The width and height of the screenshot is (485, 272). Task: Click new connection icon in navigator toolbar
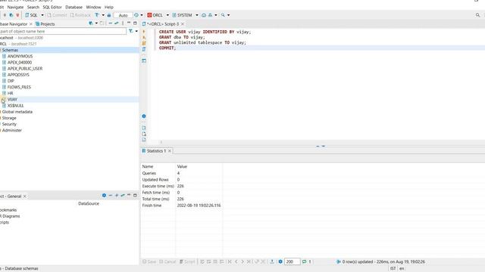(91, 23)
